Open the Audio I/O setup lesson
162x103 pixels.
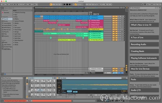tap(144, 90)
